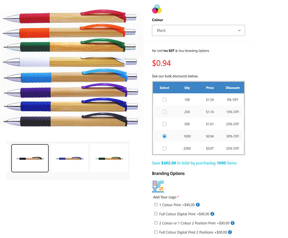Click the Discount column header

tap(232, 88)
